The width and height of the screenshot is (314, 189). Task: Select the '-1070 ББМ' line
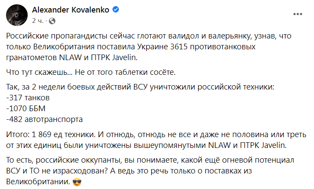pyautogui.click(x=26, y=109)
